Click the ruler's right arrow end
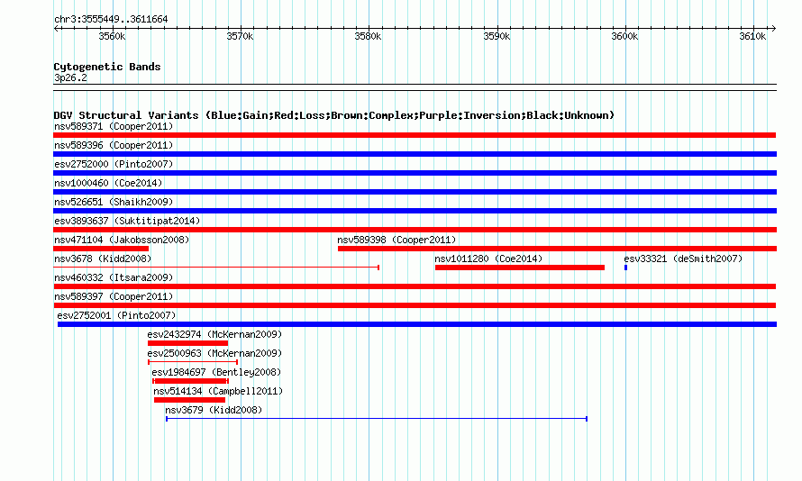This screenshot has width=802, height=481. 774,28
